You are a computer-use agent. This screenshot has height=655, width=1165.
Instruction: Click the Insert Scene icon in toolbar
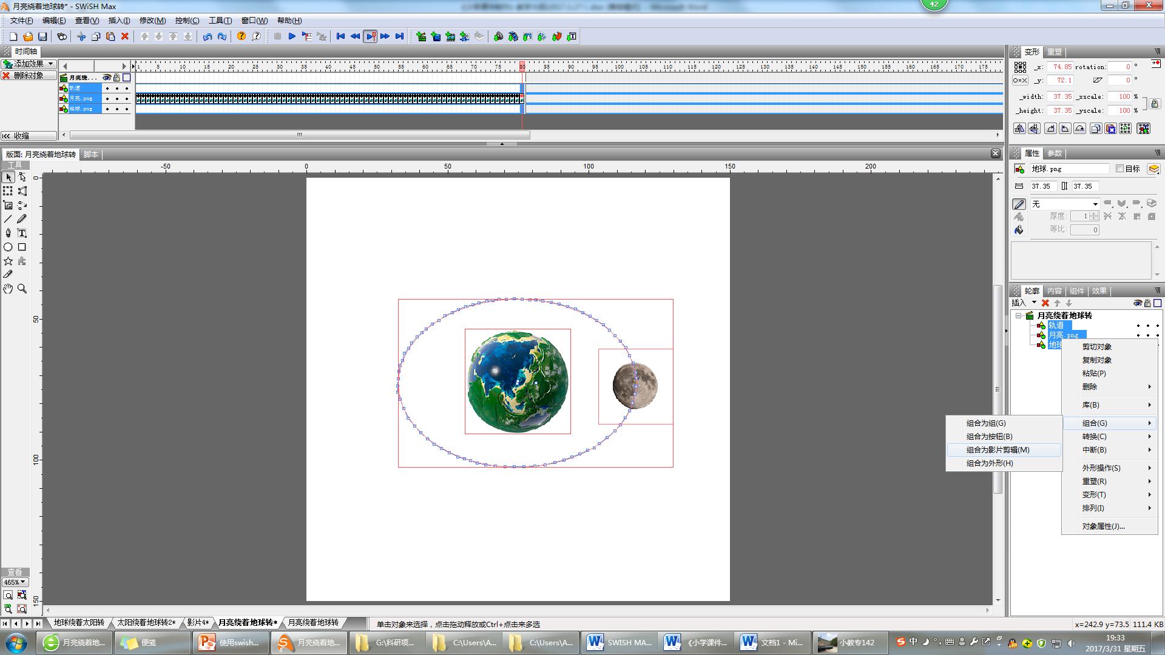(x=421, y=36)
